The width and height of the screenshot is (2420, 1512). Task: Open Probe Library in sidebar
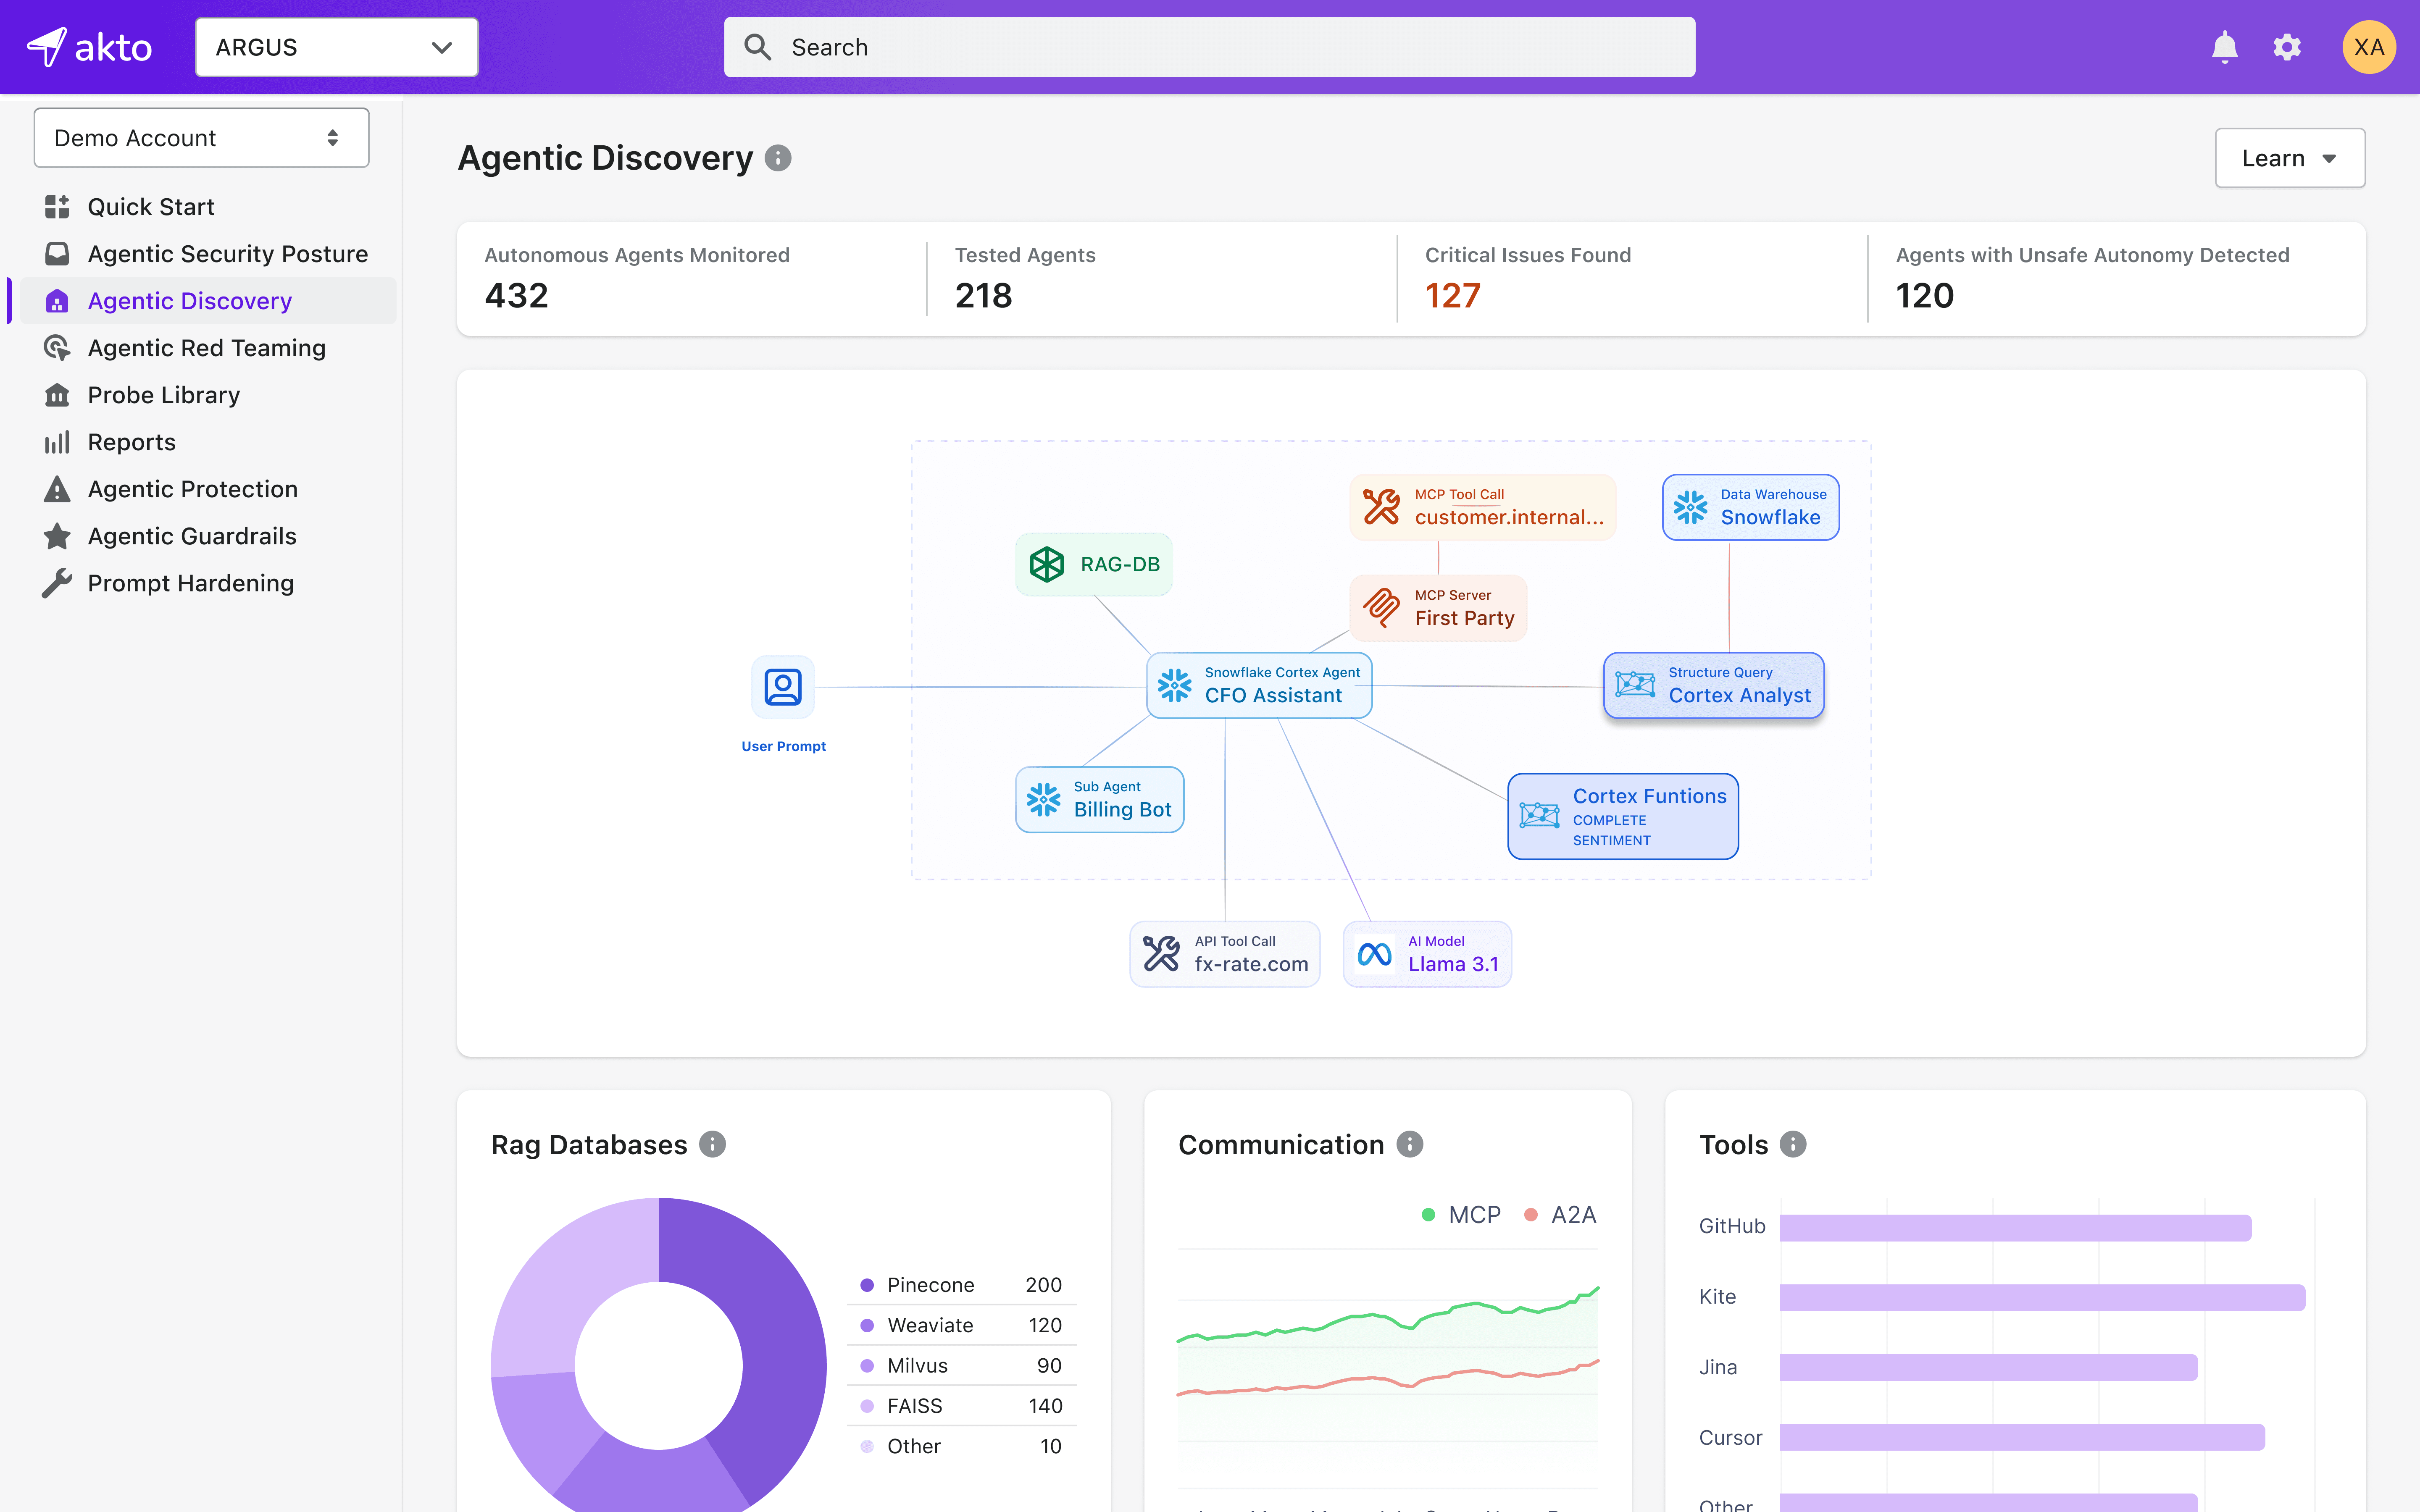[x=163, y=395]
